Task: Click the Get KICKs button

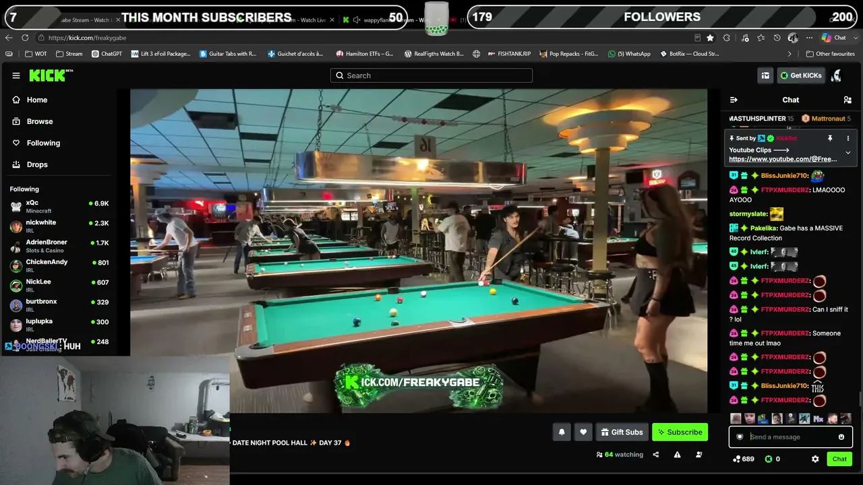Action: pos(801,75)
